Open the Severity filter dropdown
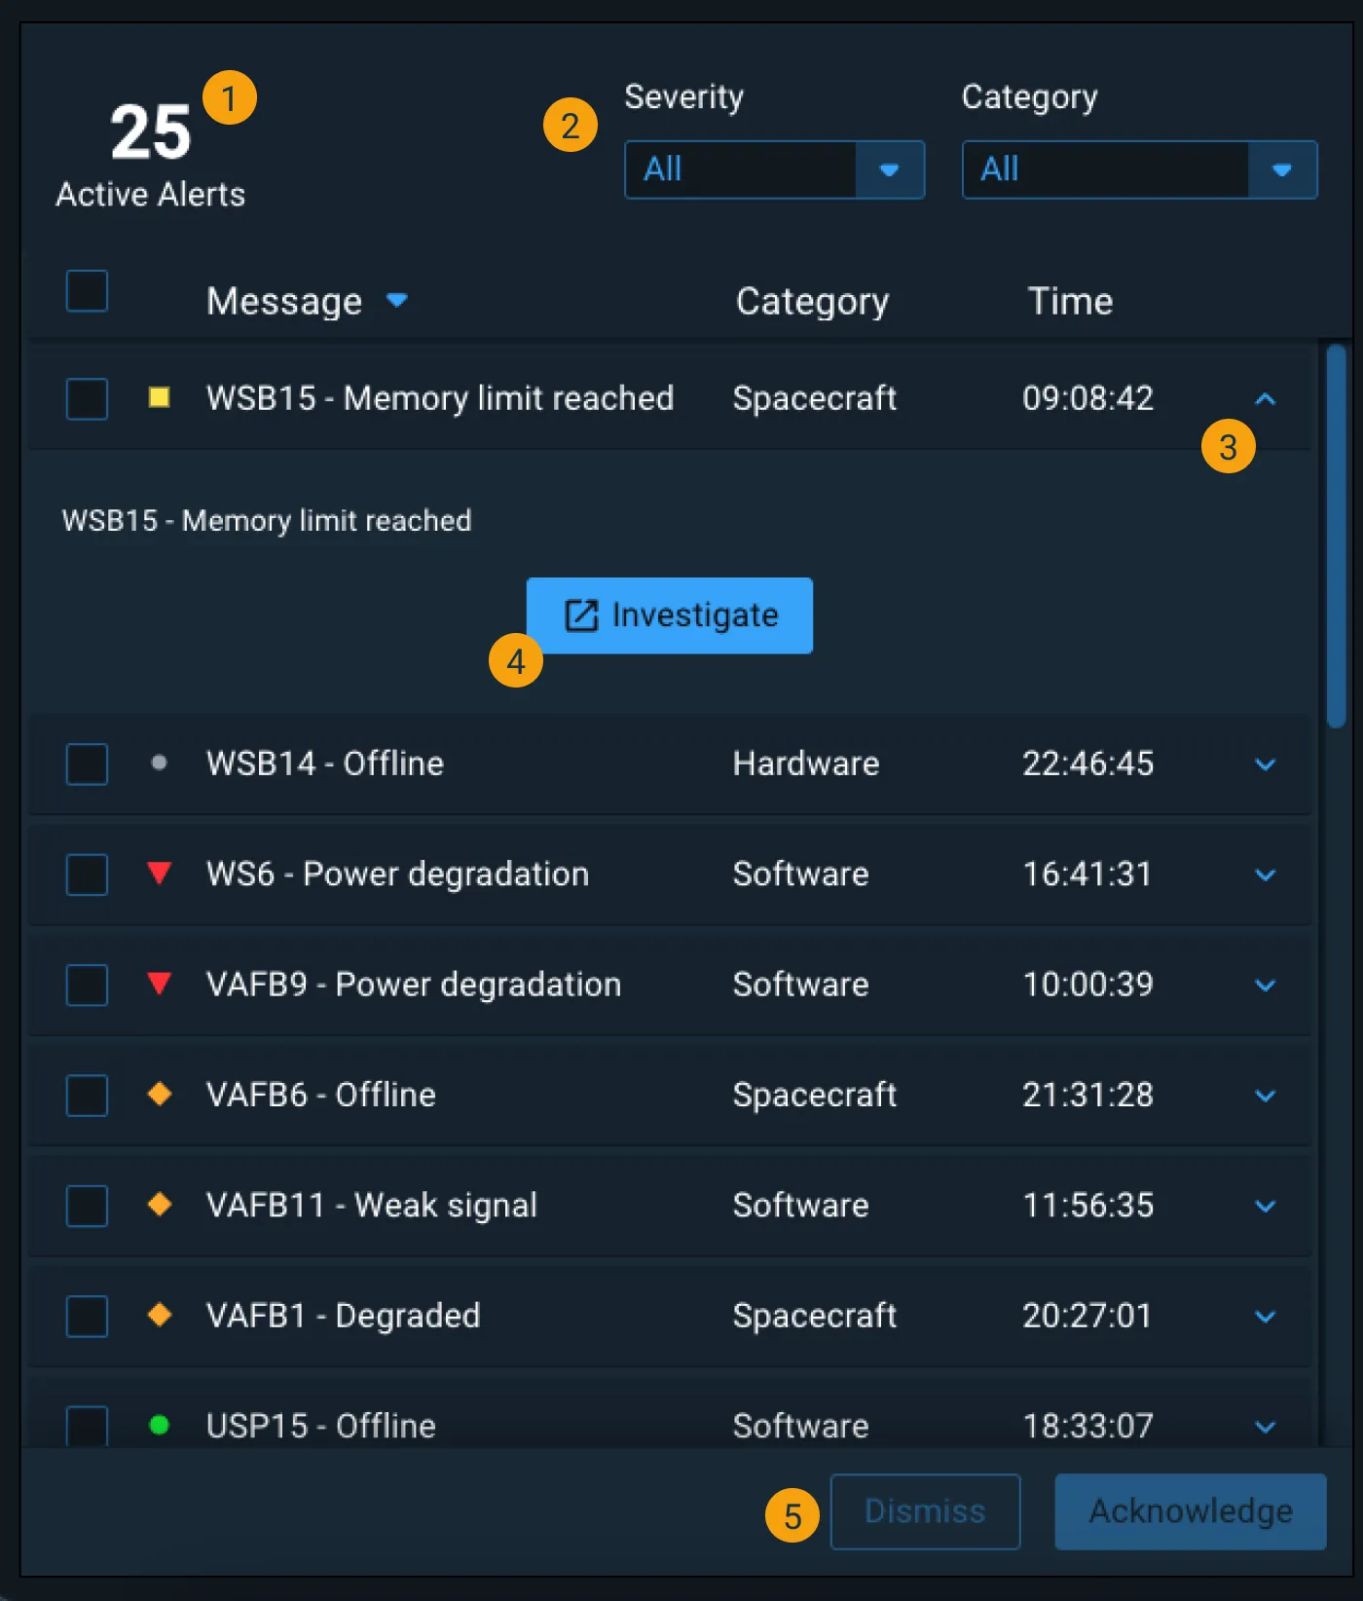This screenshot has height=1601, width=1363. [x=774, y=169]
